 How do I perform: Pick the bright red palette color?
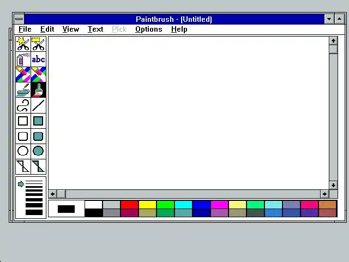click(x=130, y=205)
